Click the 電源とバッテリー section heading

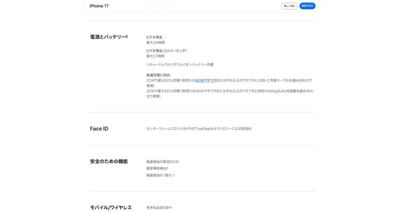point(108,37)
